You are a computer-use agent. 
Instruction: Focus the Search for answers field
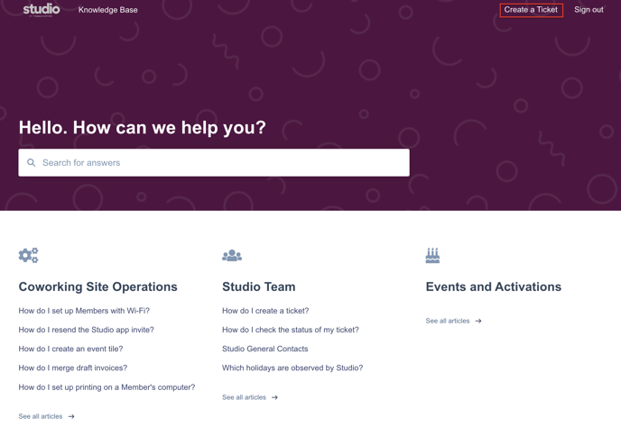click(x=221, y=163)
